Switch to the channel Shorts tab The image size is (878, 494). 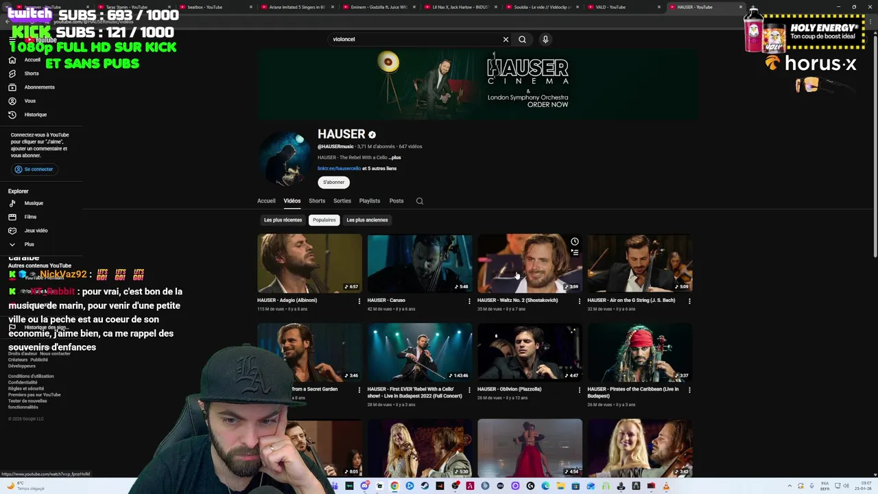pos(317,201)
